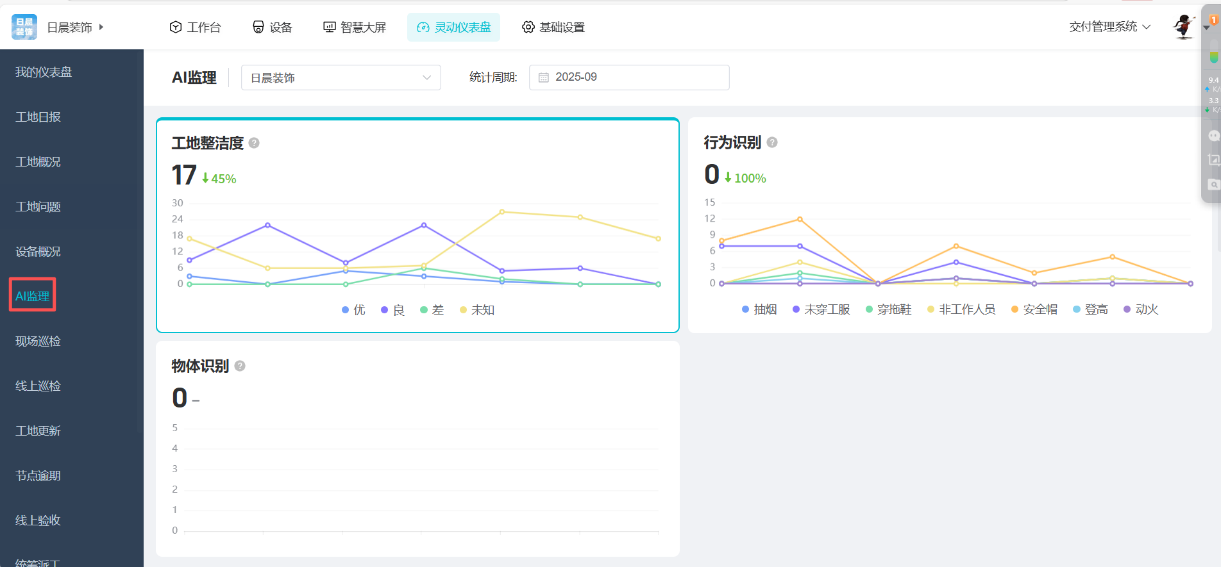1221x567 pixels.
Task: Click the 工地整洁度 card title
Action: pyautogui.click(x=208, y=143)
